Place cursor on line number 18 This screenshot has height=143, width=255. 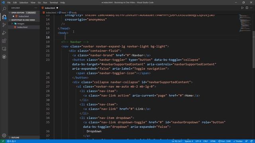48,37
